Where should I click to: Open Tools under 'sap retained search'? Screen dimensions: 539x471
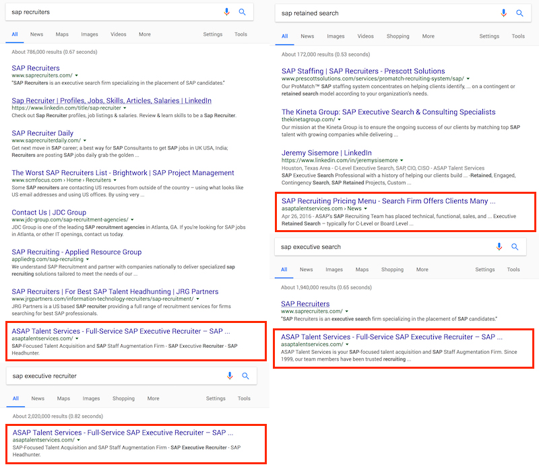[x=518, y=36]
